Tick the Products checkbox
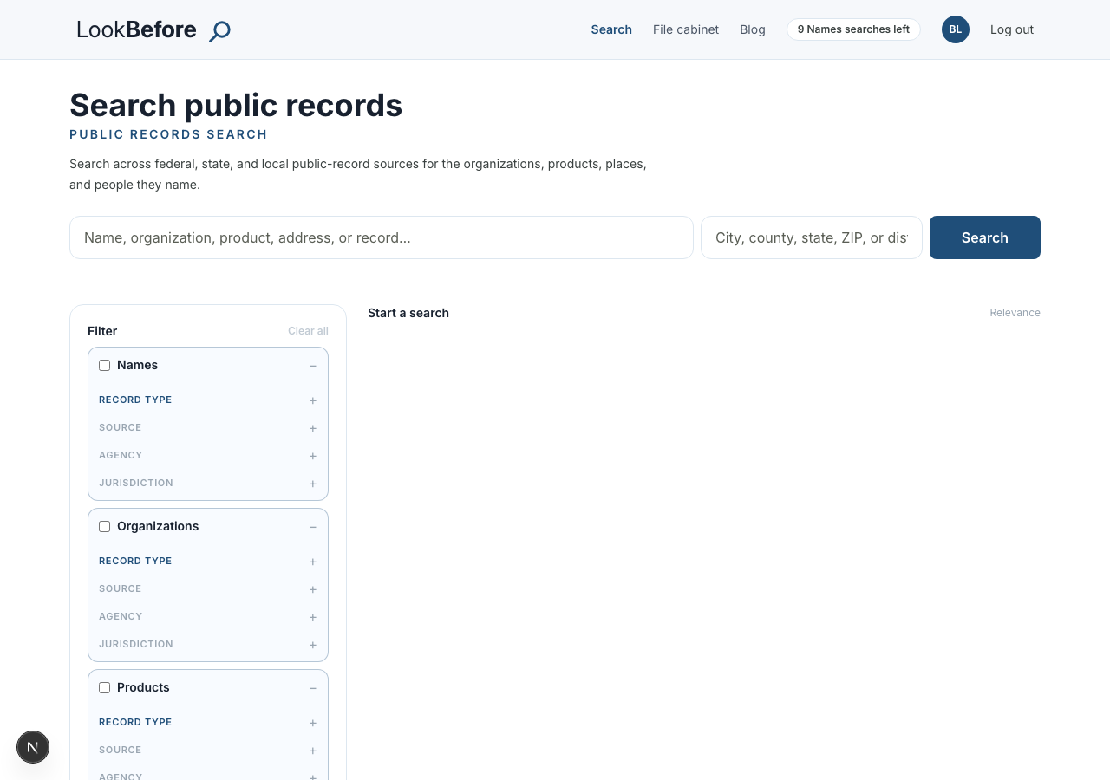 coord(105,688)
